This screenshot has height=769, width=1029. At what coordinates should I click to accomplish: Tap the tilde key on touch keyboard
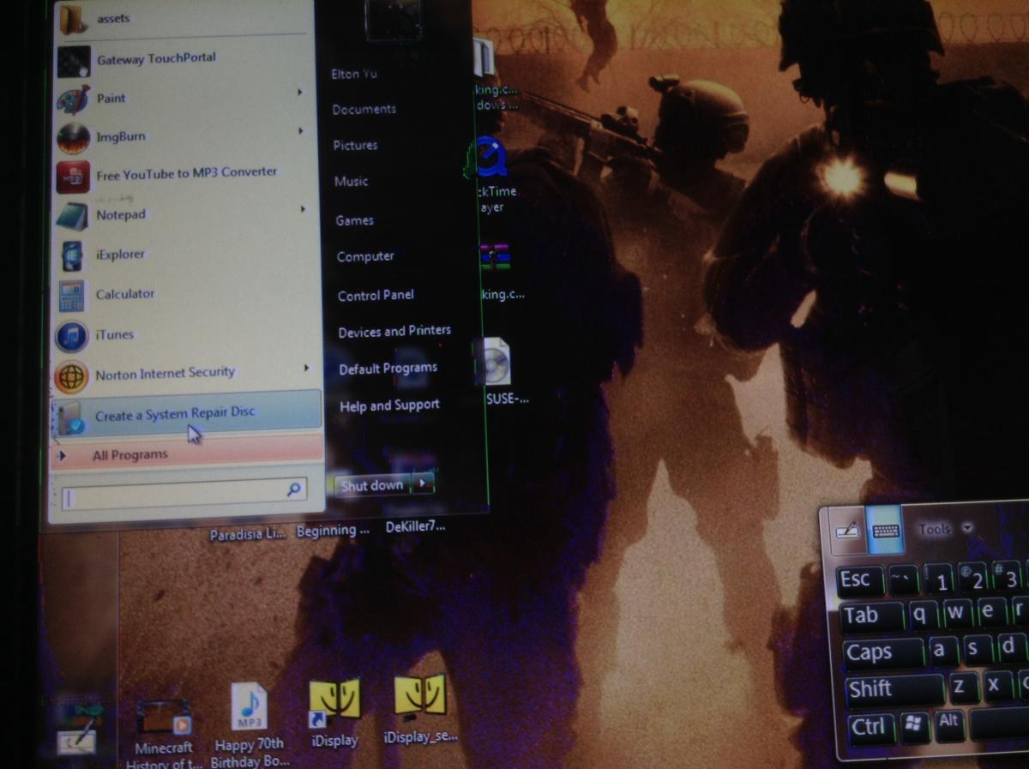tap(901, 580)
